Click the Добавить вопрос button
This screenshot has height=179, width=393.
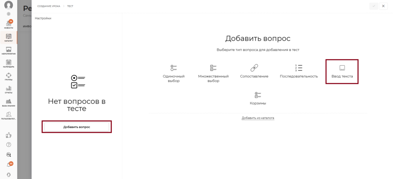77,127
